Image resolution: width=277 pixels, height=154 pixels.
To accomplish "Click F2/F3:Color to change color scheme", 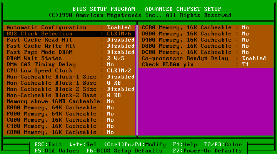I will [x=223, y=145].
